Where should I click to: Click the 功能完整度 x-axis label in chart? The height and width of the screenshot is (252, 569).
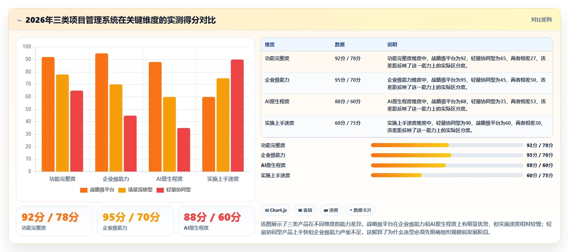62,179
